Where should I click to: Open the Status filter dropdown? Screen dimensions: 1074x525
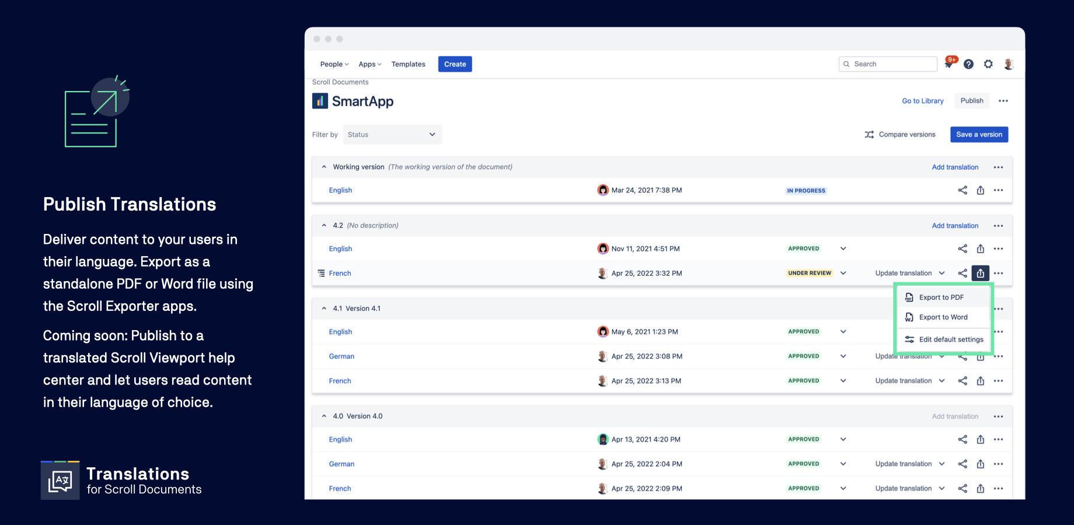click(x=392, y=135)
